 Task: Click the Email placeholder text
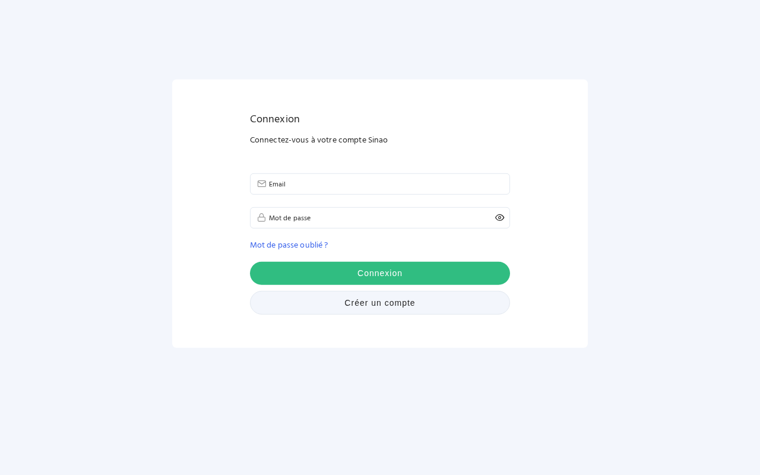coord(277,185)
